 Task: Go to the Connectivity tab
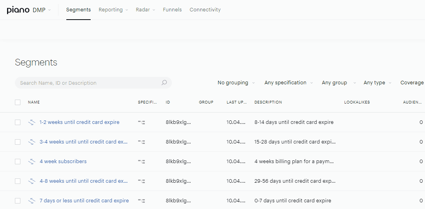click(x=205, y=10)
